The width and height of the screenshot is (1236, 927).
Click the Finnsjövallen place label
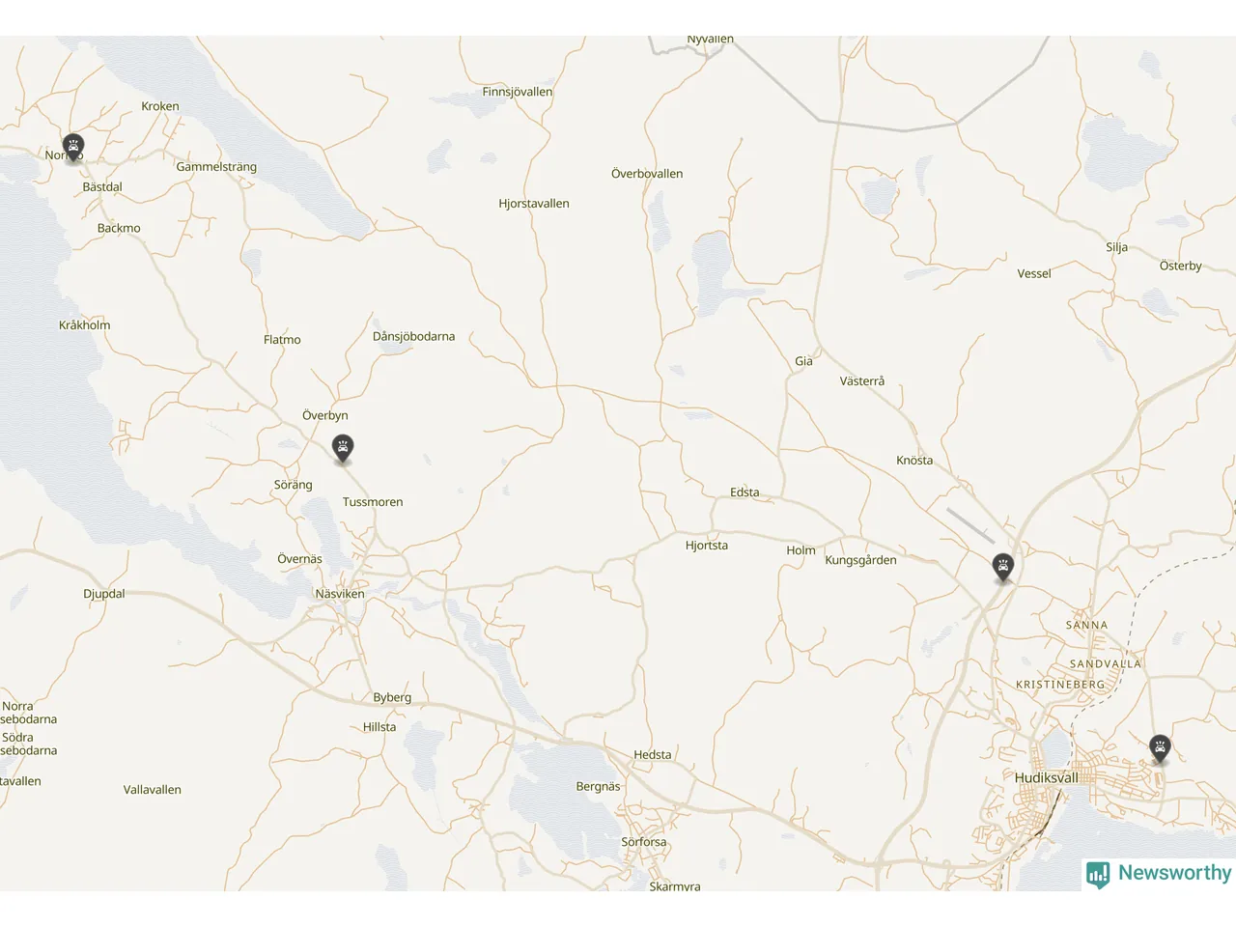[x=518, y=92]
